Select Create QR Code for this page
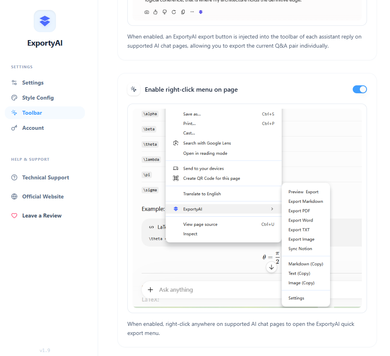 pos(224,178)
